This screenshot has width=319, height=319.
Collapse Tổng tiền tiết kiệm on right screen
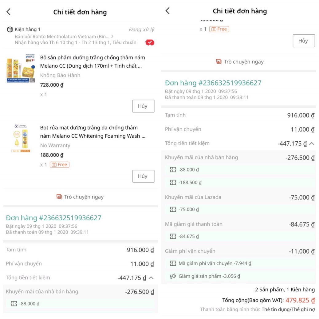[x=312, y=143]
